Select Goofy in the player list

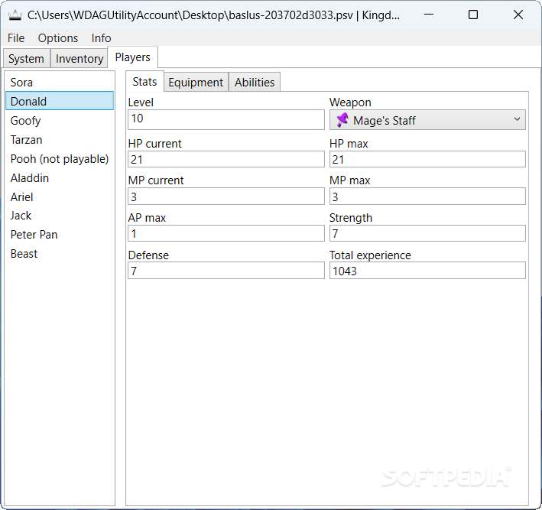(60, 120)
